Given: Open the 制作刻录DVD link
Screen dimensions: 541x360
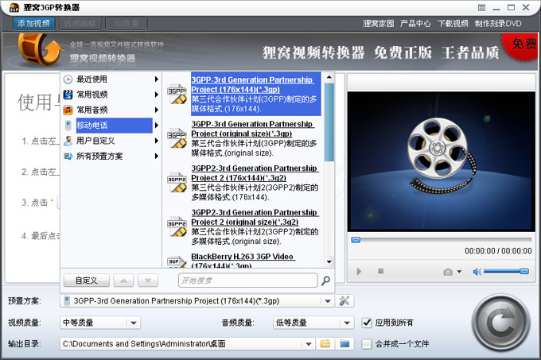Looking at the screenshot, I should click(x=498, y=23).
